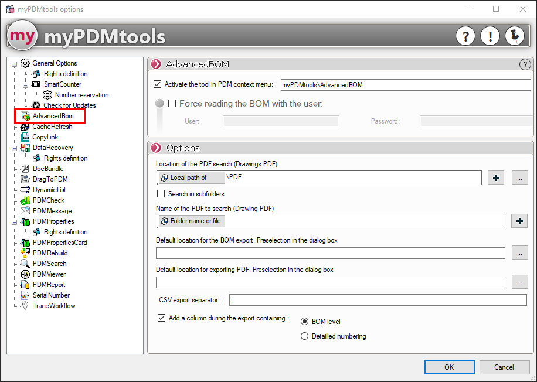Click the PDMCheck icon in tree
Screen dimensions: 537x382
[25, 200]
